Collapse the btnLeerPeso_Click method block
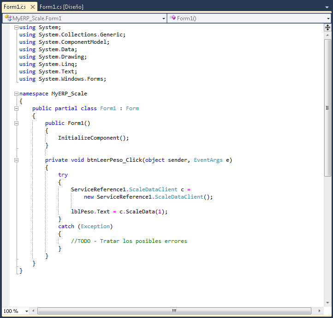The image size is (333, 318). coord(16,160)
